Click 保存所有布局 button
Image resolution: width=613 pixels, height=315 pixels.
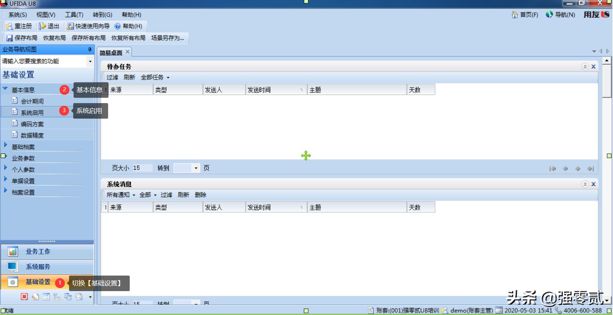click(88, 38)
